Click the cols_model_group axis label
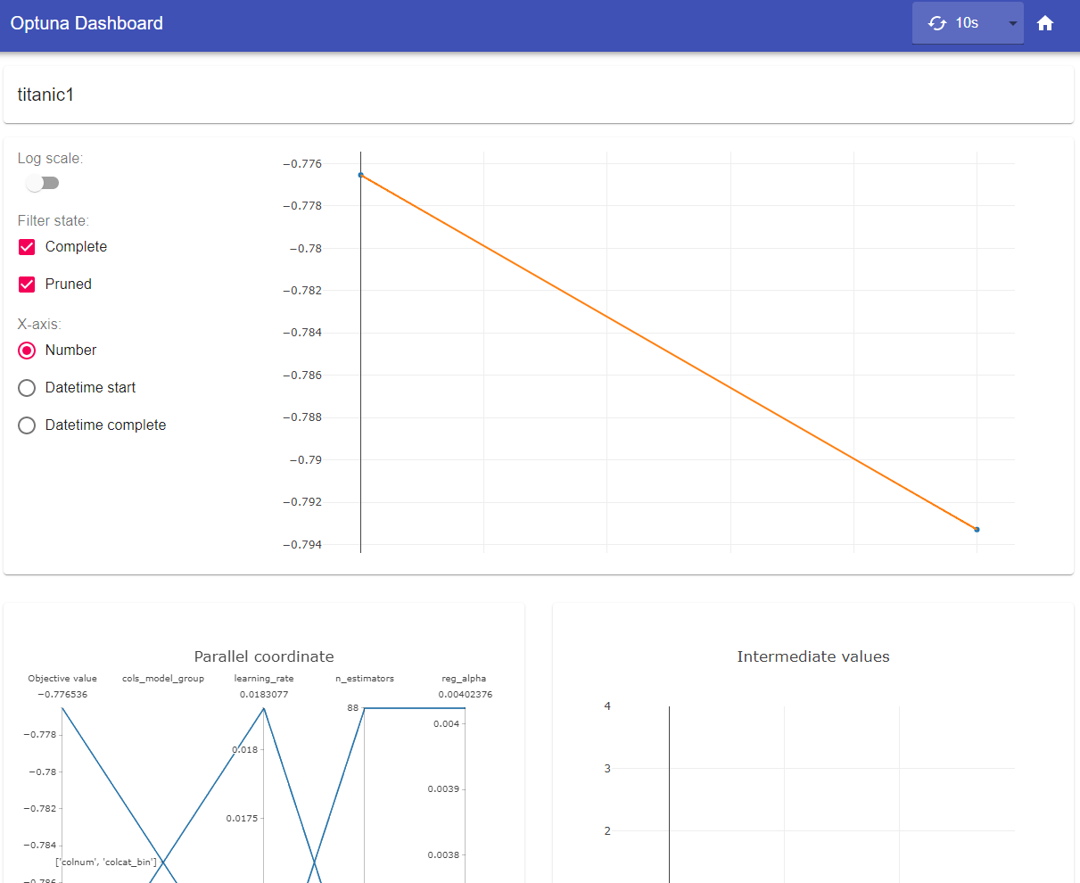 [x=163, y=679]
